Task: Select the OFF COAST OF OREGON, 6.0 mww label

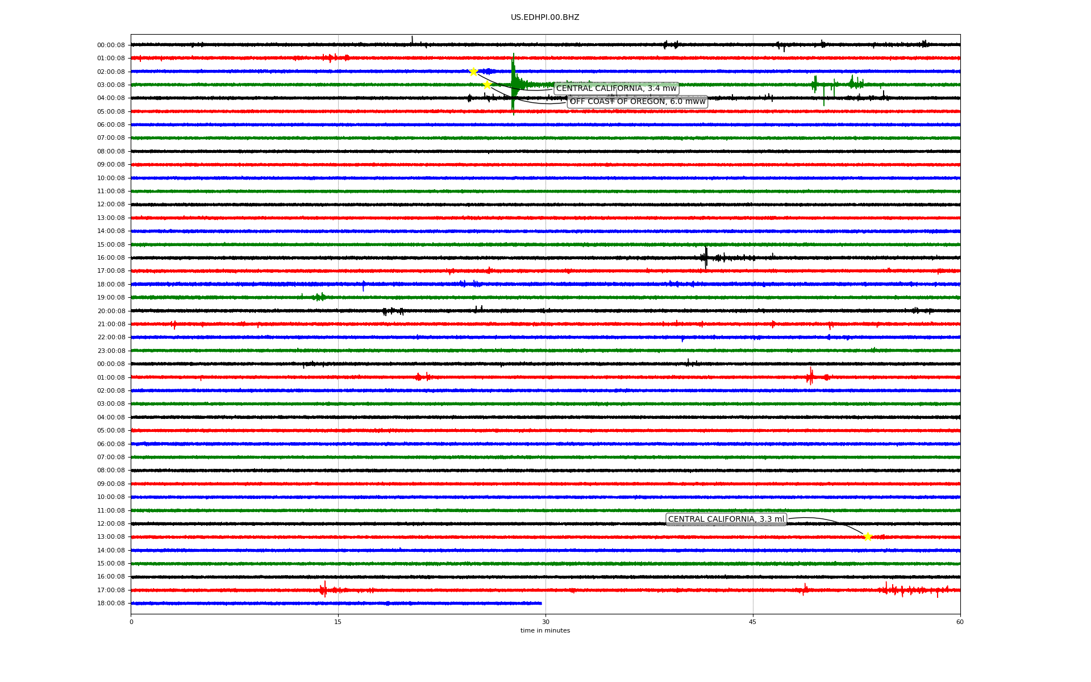Action: click(x=637, y=102)
